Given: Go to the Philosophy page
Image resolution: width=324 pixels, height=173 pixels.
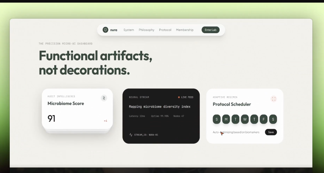Looking at the screenshot, I should pos(146,30).
